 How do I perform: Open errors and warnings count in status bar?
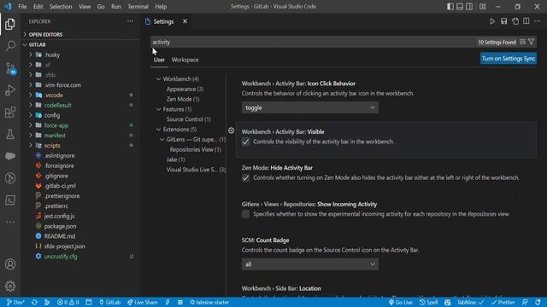[68, 302]
